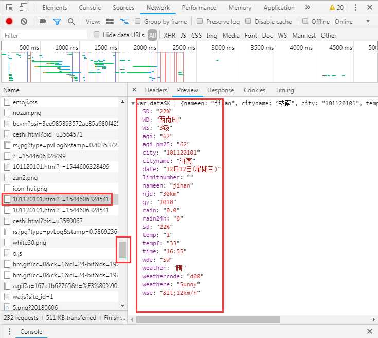Open the Application panel tab

[279, 8]
